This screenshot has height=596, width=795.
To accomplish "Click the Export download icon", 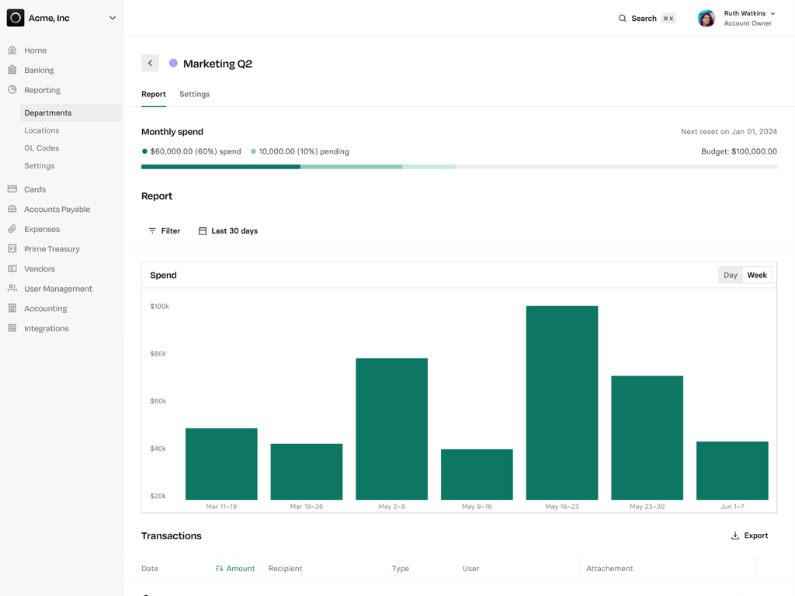I will 734,535.
